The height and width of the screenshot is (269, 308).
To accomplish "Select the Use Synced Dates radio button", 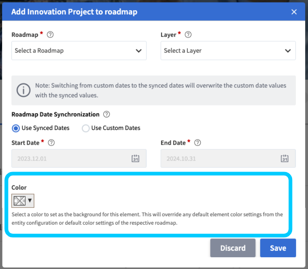I will (x=16, y=128).
